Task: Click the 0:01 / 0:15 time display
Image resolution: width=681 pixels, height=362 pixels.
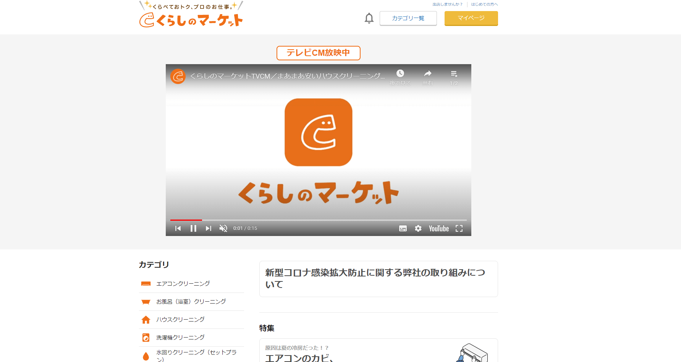Action: pos(245,228)
